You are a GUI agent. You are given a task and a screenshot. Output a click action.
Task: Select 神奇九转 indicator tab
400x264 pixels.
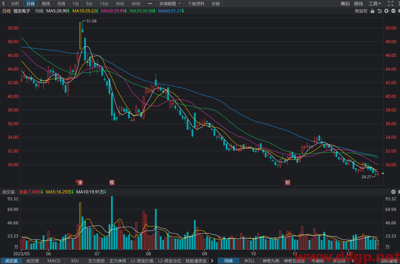[271, 261]
